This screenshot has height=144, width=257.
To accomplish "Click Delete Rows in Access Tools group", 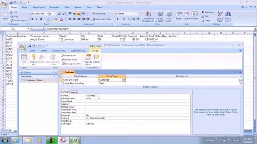I will pyautogui.click(x=69, y=60).
